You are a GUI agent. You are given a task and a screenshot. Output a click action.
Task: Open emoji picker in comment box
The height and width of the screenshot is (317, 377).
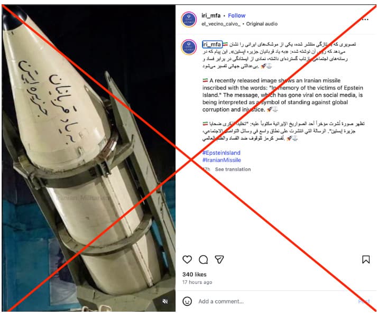[x=187, y=301]
